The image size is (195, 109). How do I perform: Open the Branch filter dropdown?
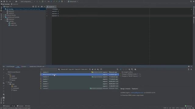pos(65,69)
